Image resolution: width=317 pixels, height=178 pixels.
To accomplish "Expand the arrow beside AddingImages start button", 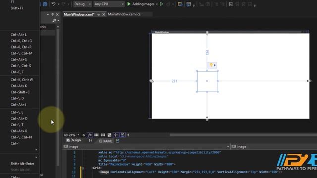I will [157, 4].
